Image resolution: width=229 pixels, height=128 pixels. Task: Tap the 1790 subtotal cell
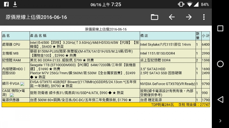(x=206, y=100)
